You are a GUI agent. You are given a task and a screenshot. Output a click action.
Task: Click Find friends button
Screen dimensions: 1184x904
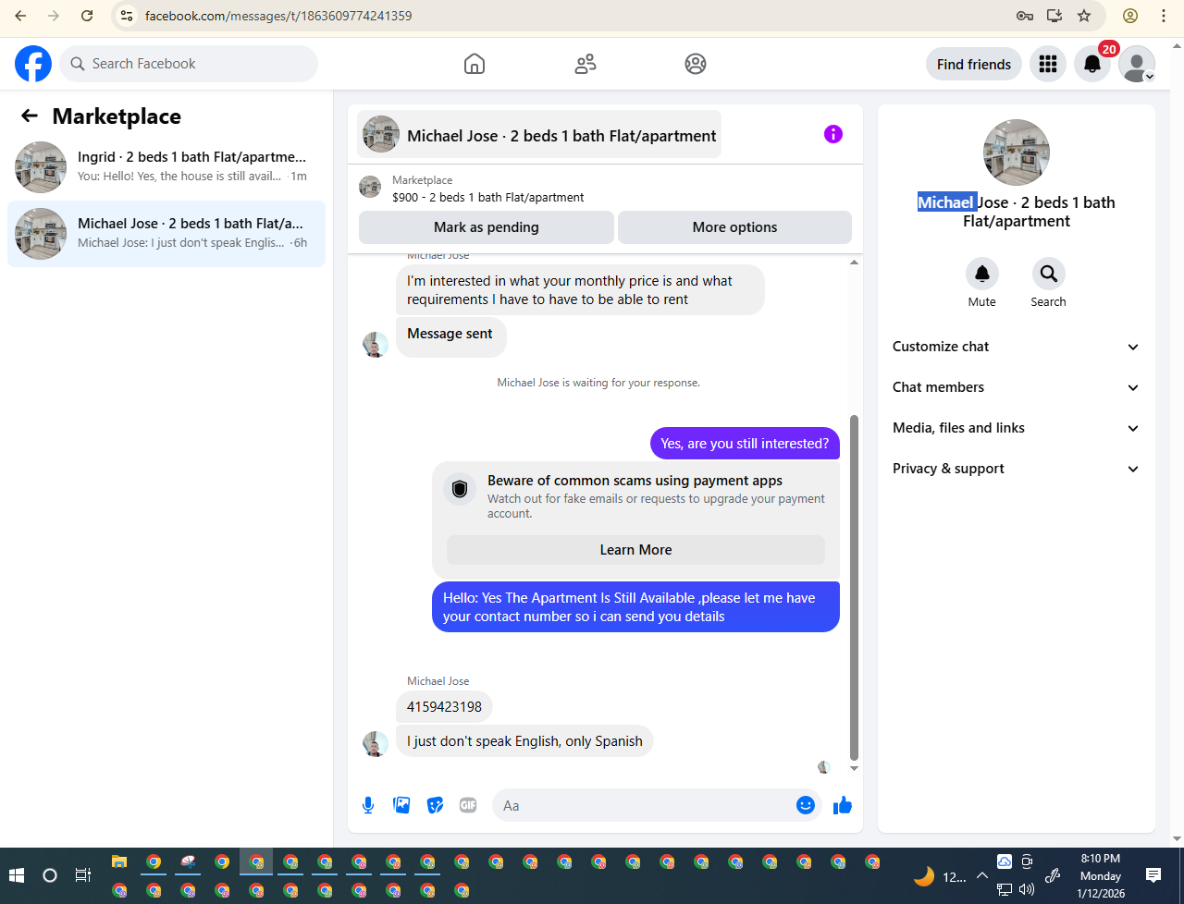coord(974,64)
